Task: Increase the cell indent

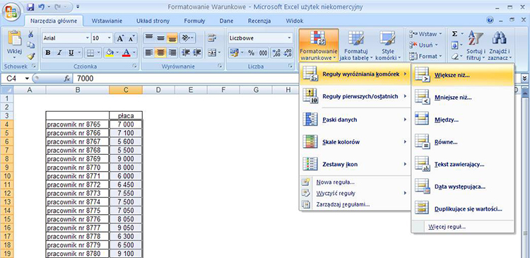Action: (197, 53)
